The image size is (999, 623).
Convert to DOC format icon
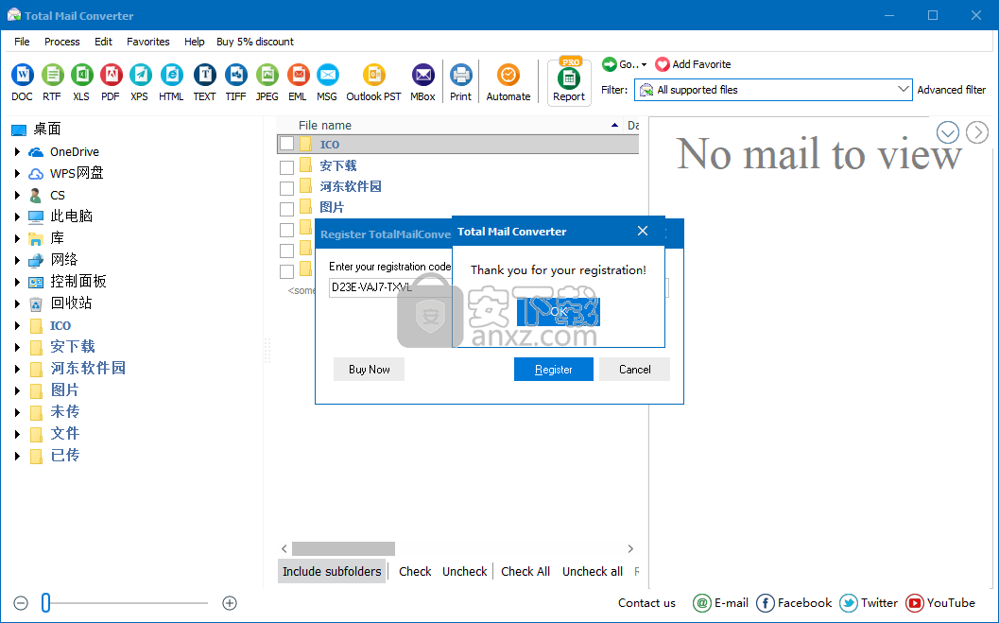pyautogui.click(x=23, y=76)
